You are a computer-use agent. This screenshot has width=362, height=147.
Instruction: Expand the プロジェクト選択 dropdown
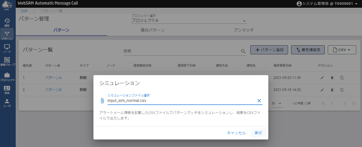point(244,21)
